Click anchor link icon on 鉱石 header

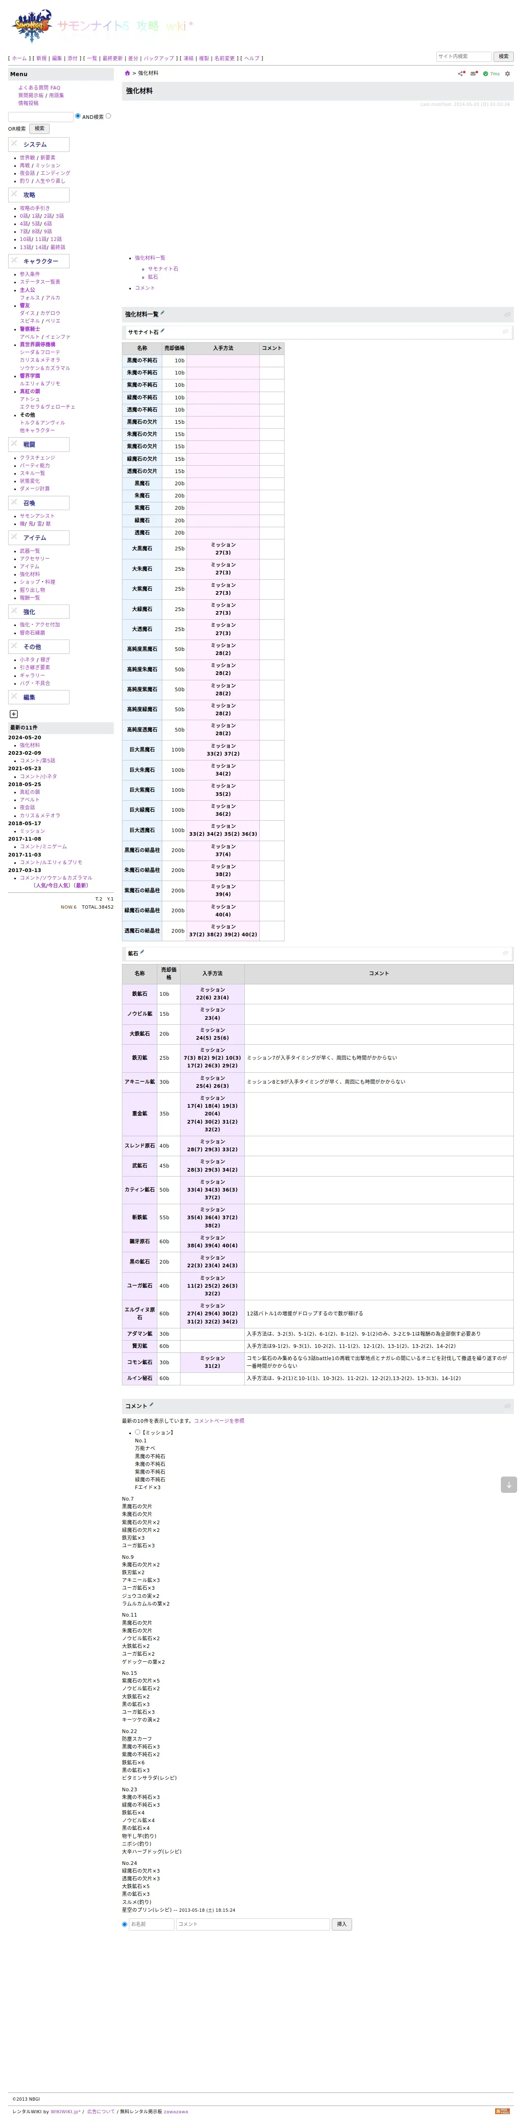(505, 953)
